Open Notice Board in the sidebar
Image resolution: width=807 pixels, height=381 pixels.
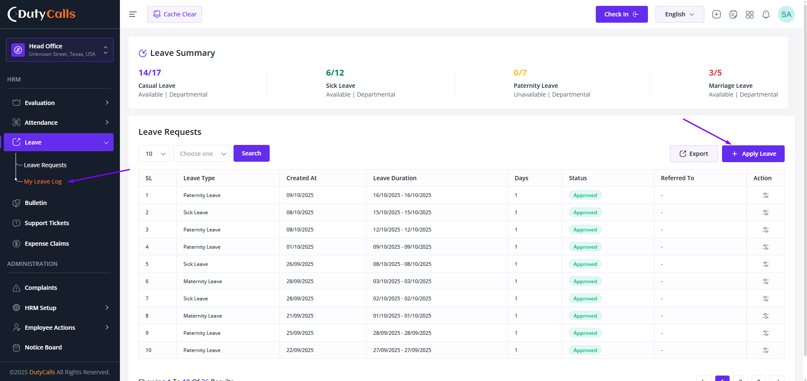43,347
